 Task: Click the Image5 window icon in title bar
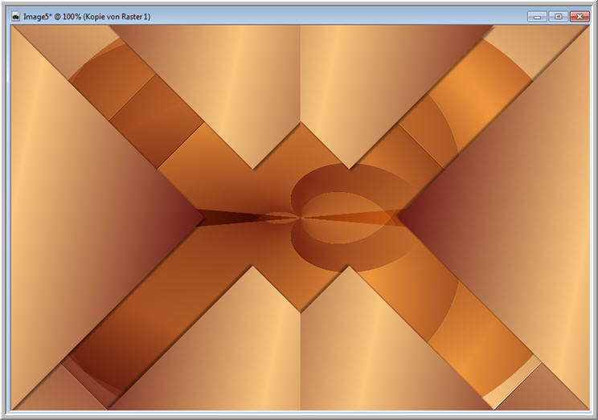[x=15, y=17]
